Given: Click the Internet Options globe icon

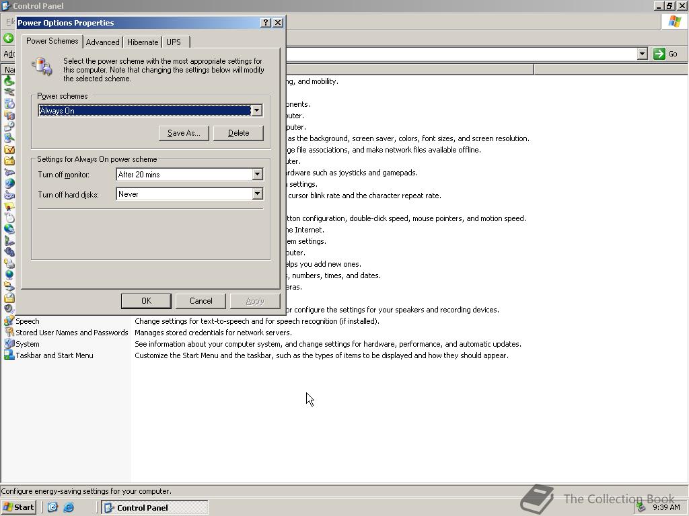Looking at the screenshot, I should [9, 183].
